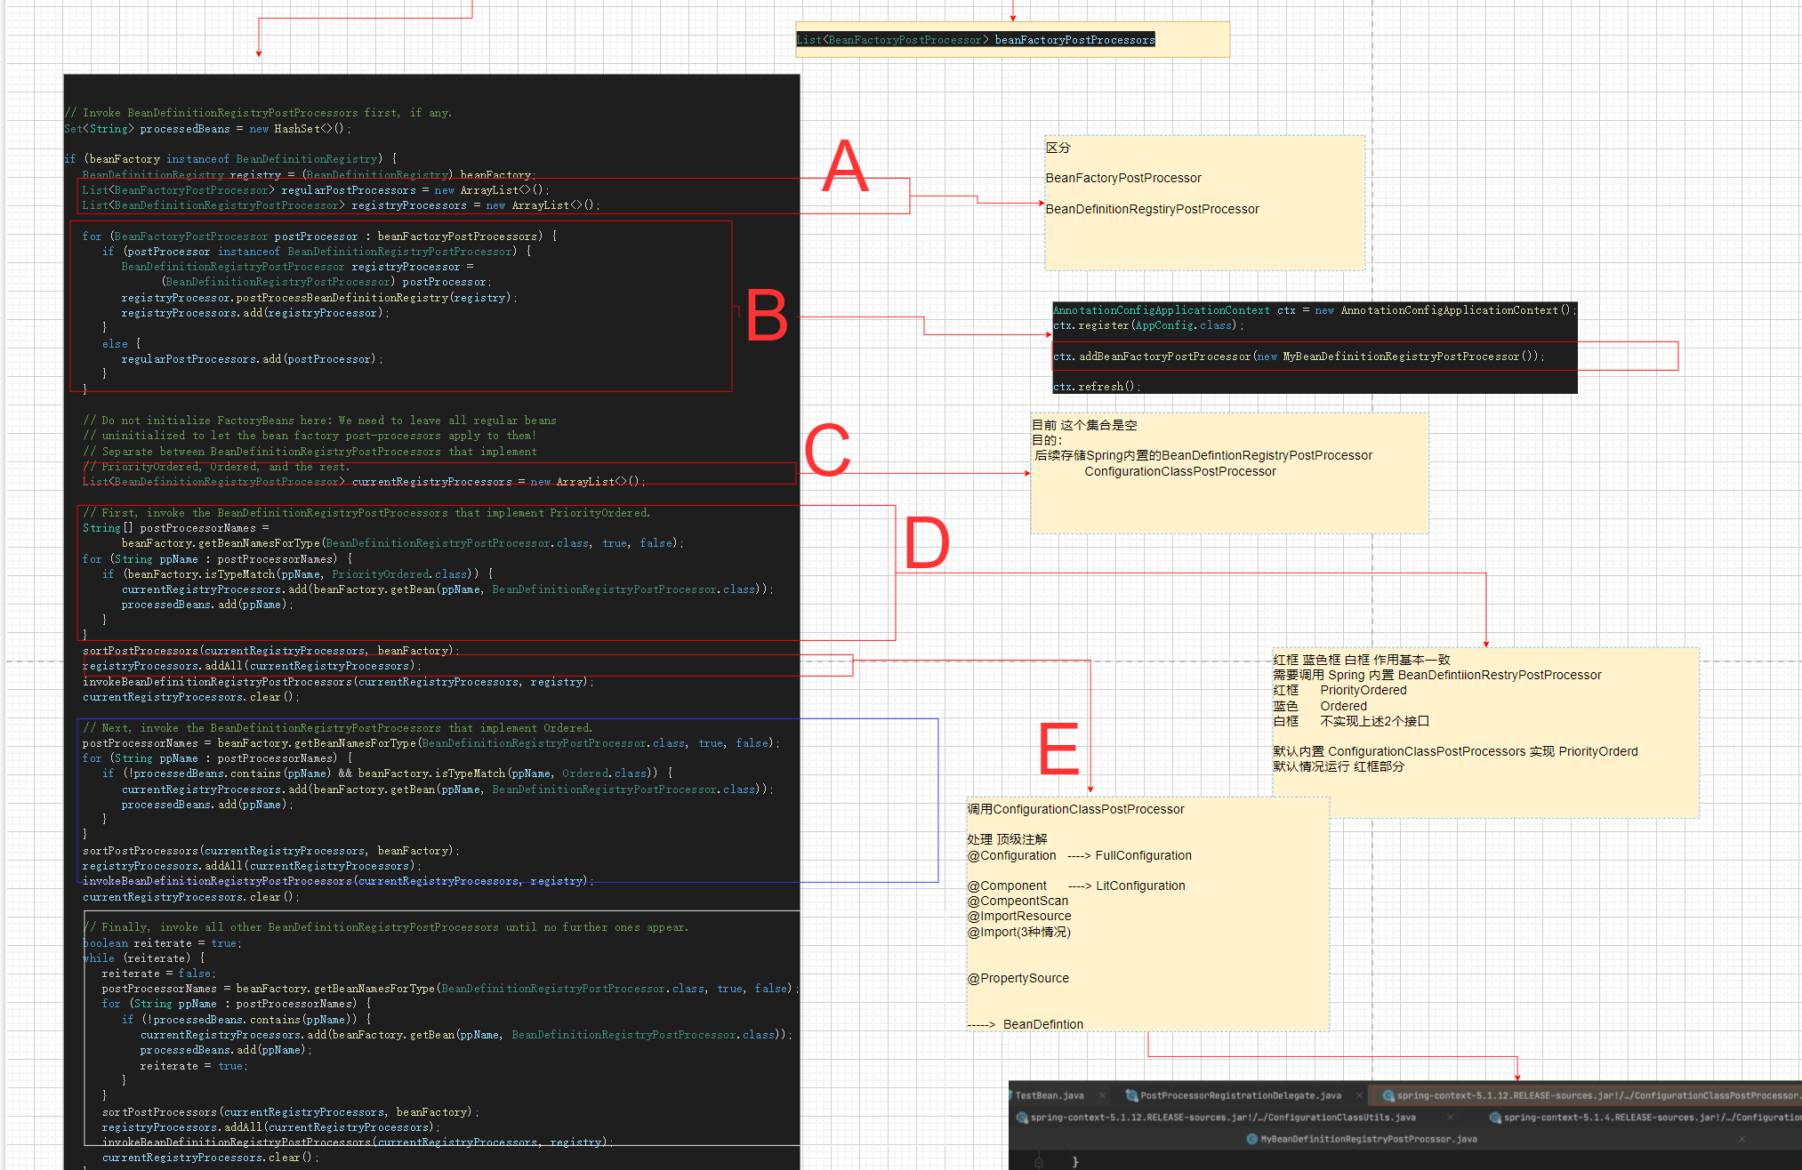The width and height of the screenshot is (1802, 1170).
Task: Click '// Next, invoke the BeanDefinitionRegistryPostProcessors' comment
Action: [338, 728]
